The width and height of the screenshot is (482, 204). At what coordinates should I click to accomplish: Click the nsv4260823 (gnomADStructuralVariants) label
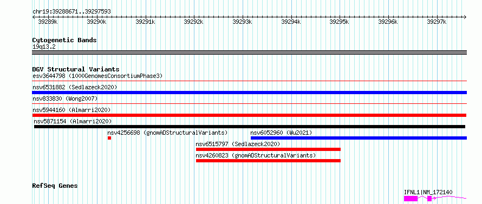256,155
